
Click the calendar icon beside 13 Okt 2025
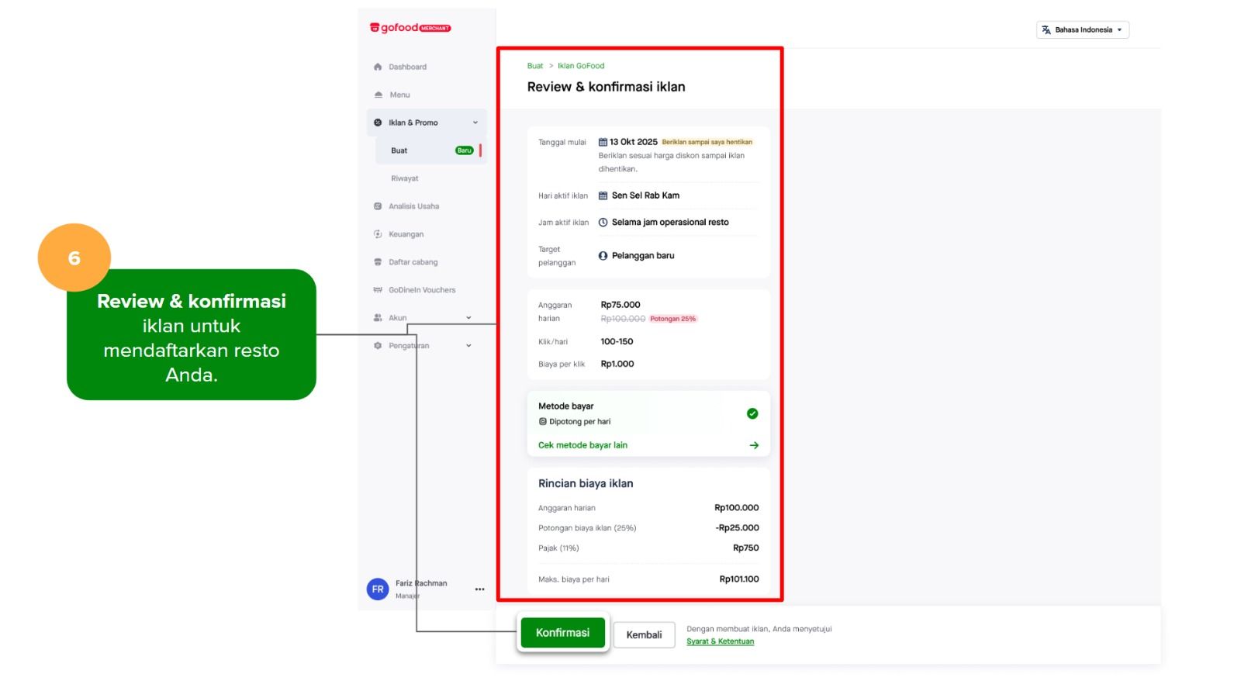point(603,142)
